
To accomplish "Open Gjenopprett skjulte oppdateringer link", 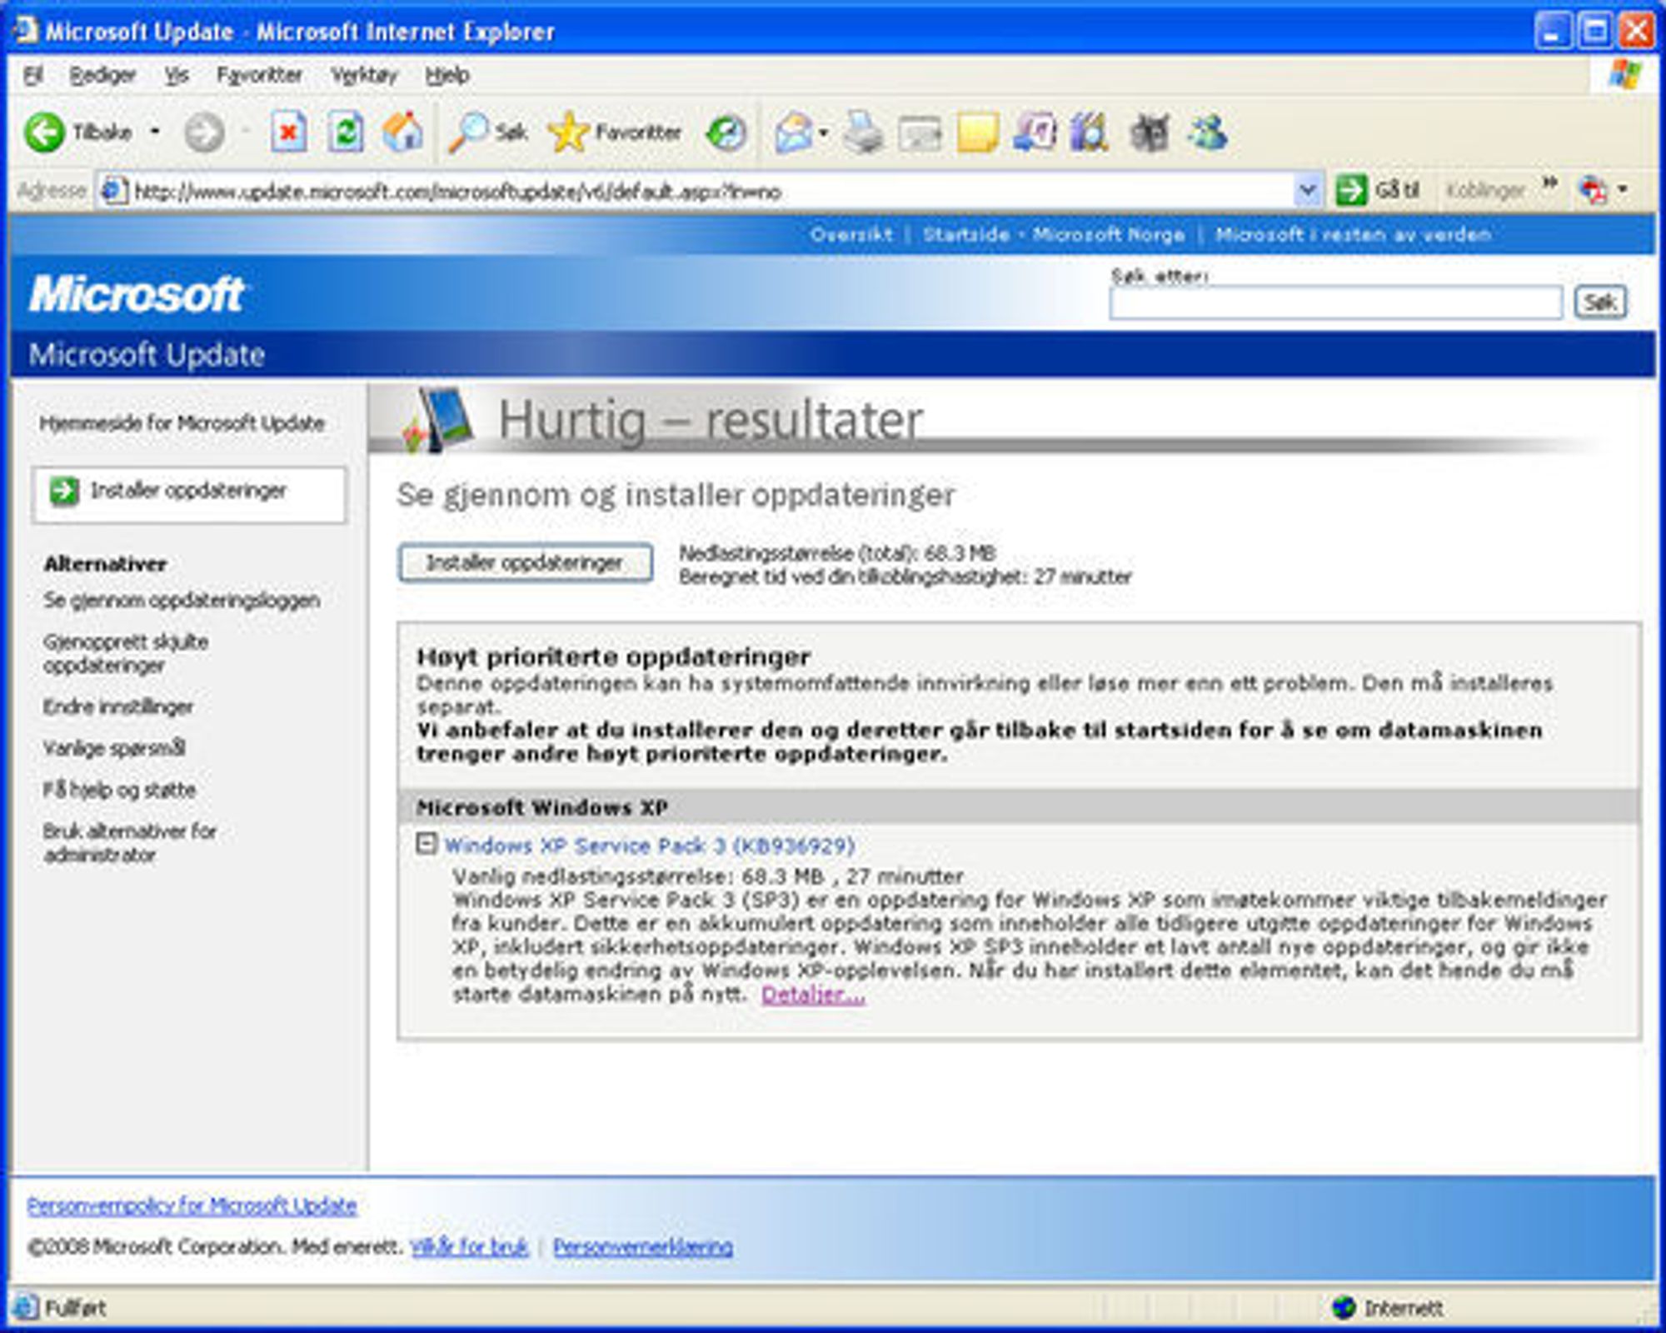I will [126, 653].
